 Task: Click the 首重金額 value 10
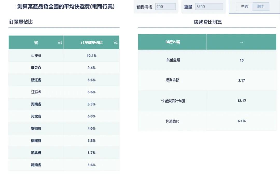[242, 60]
